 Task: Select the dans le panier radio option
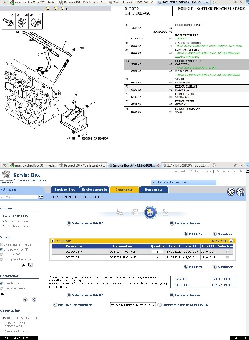pos(1,283)
